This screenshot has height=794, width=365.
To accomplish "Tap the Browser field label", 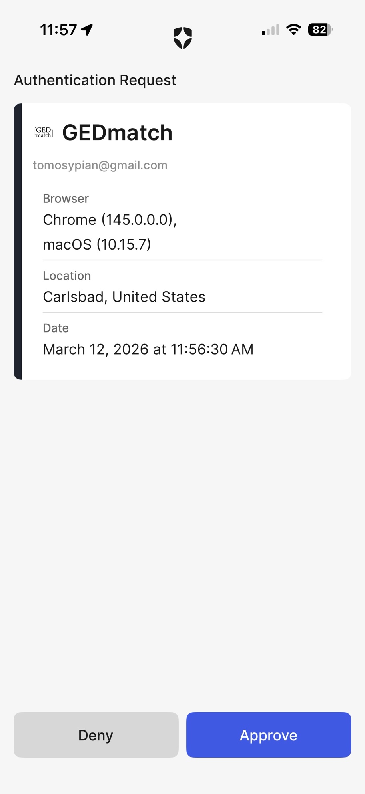I will pyautogui.click(x=66, y=199).
